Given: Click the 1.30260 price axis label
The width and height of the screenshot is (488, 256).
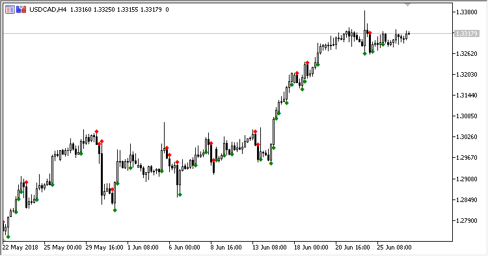Looking at the screenshot, I should point(467,137).
